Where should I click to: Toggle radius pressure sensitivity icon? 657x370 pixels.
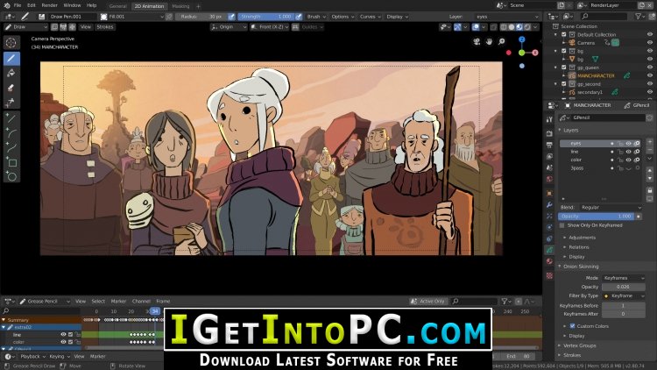point(231,17)
